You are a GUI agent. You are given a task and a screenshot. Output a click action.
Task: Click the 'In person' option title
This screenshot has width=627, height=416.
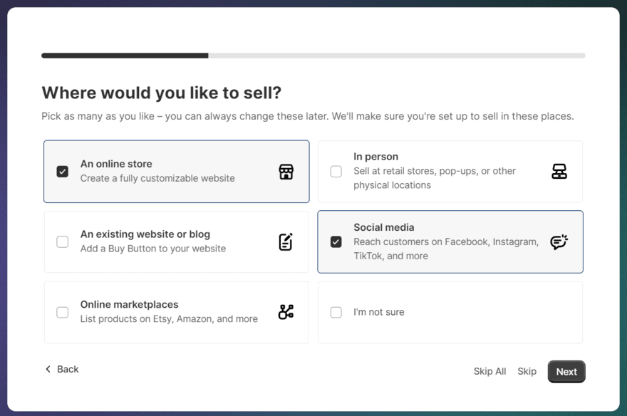(375, 157)
